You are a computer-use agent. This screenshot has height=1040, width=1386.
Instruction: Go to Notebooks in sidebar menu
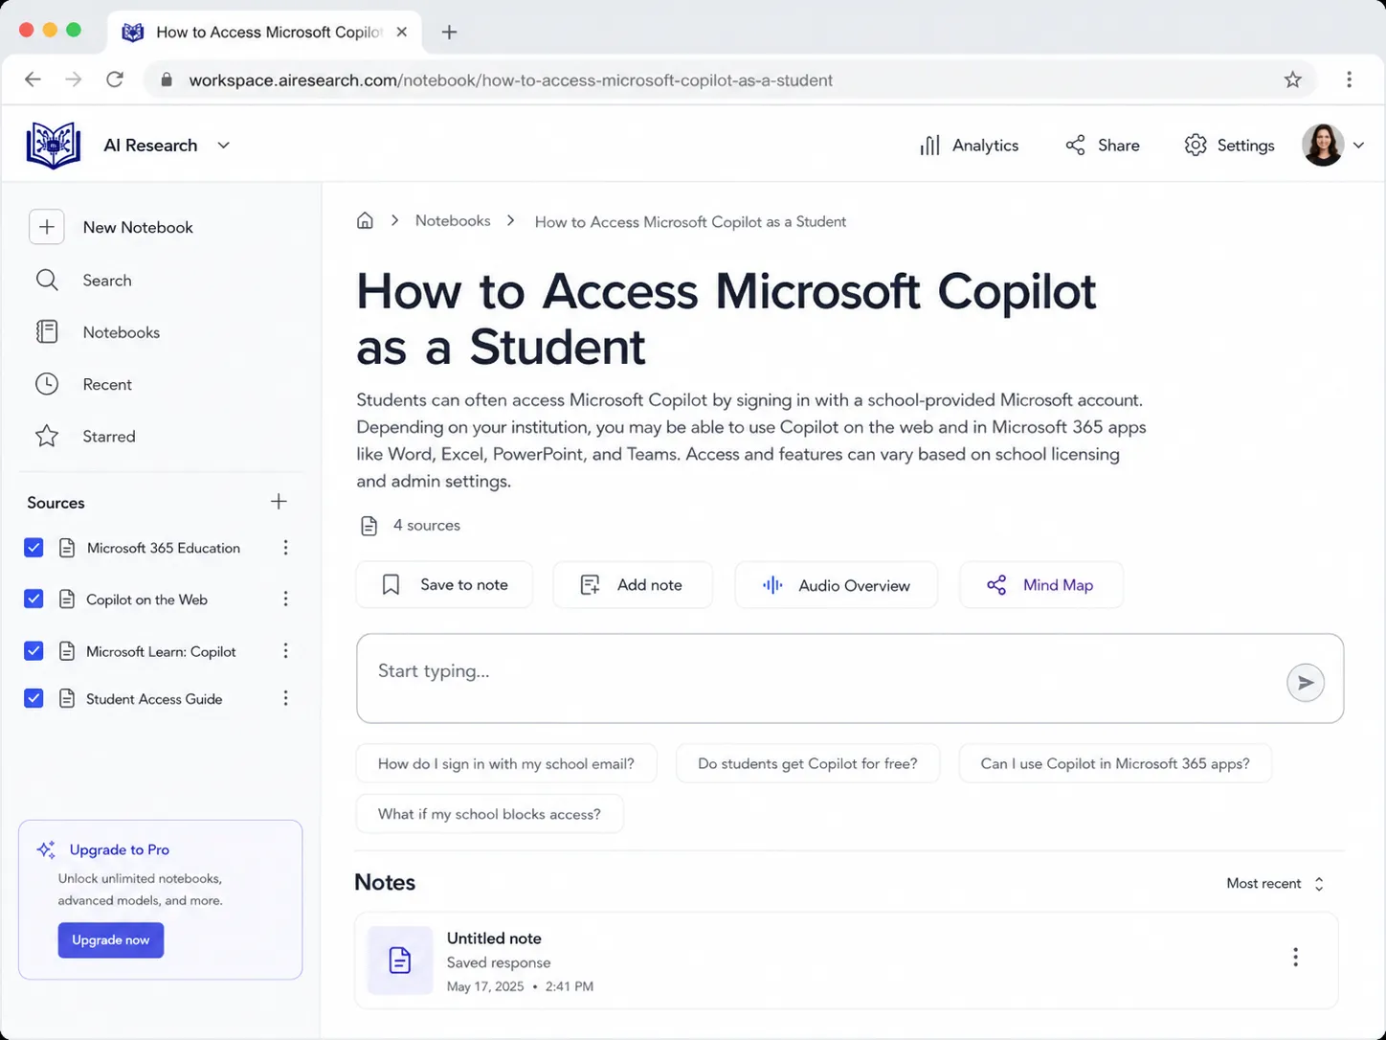(x=122, y=332)
